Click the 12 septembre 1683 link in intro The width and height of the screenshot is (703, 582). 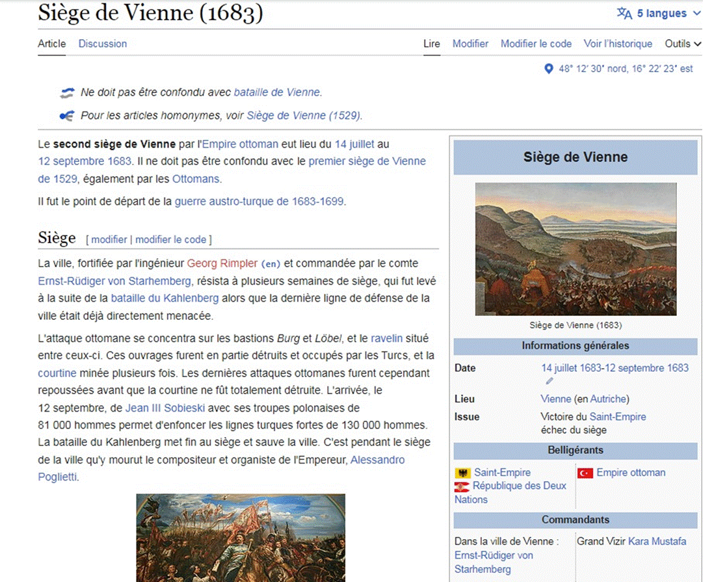[x=85, y=161]
